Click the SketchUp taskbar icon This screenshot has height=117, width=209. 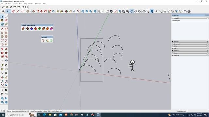98,115
